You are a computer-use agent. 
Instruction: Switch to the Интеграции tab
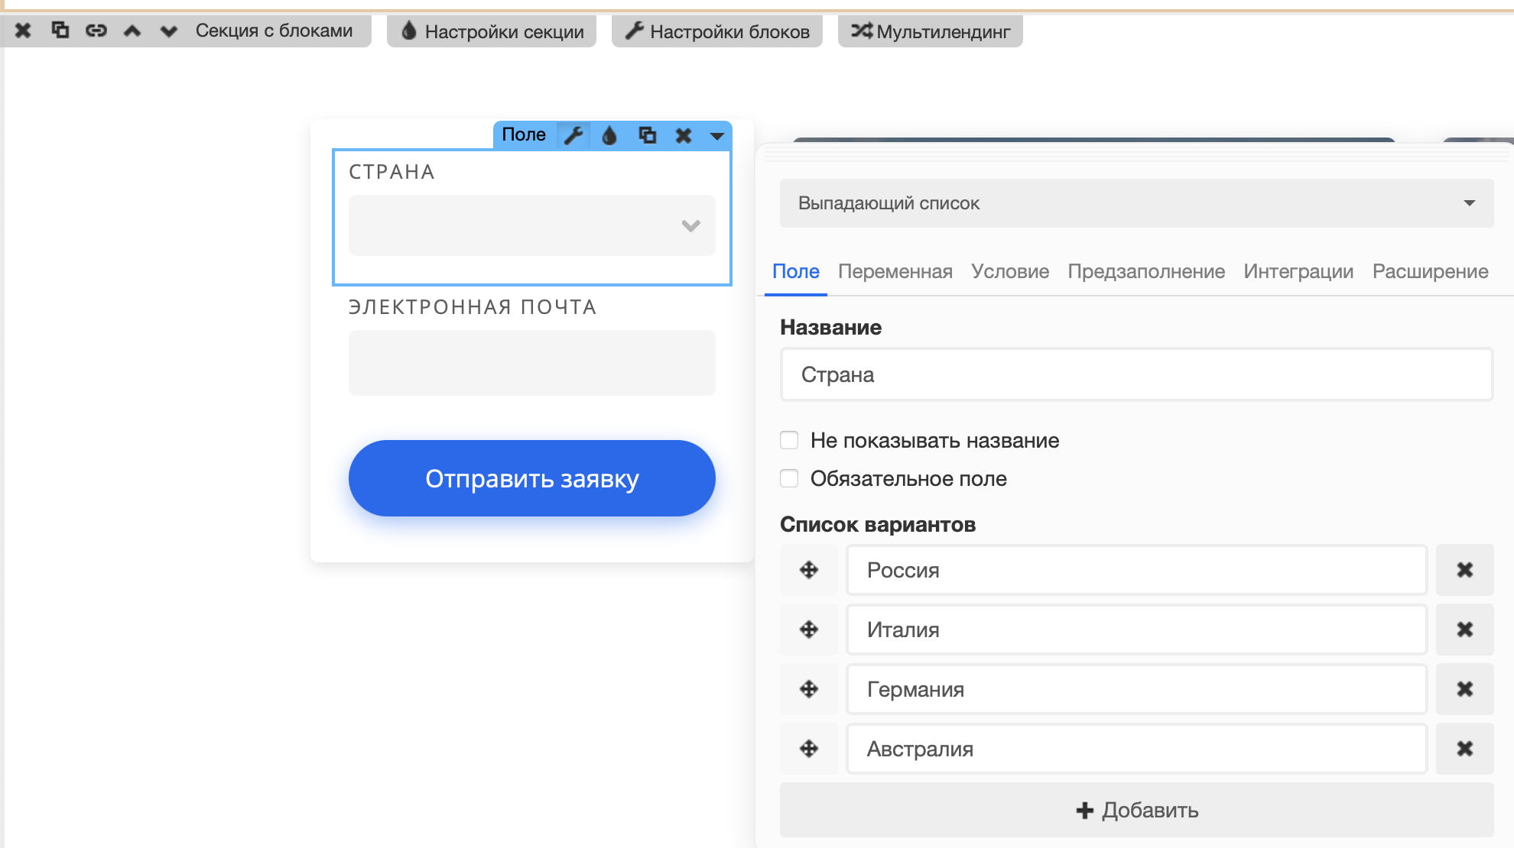pos(1298,271)
